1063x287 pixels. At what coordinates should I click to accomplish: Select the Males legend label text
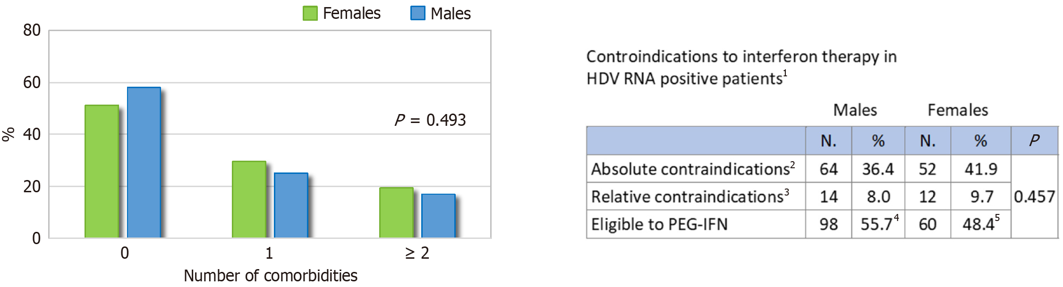pos(451,14)
